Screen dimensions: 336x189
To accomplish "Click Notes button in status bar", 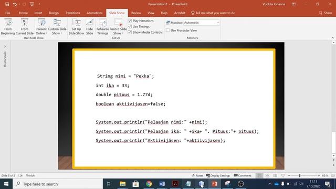I will pyautogui.click(x=197, y=175).
